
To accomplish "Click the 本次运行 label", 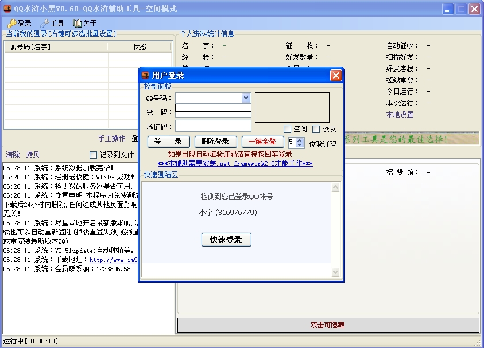I will (402, 103).
